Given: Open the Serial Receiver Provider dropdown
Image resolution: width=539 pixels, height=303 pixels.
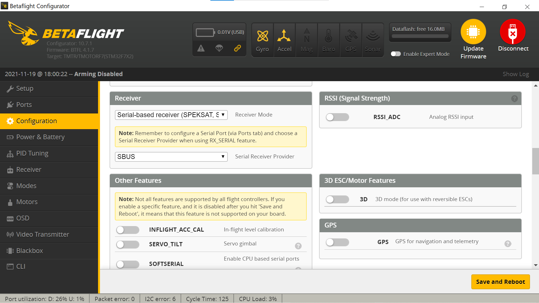Looking at the screenshot, I should 171,157.
